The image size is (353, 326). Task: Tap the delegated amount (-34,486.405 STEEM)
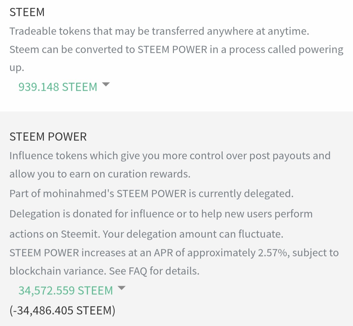click(x=62, y=310)
